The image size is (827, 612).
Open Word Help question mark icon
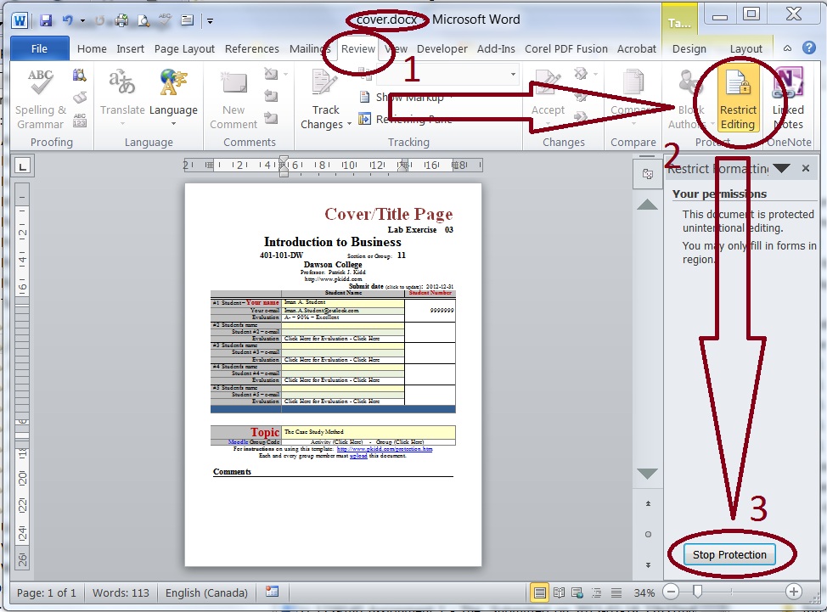click(809, 48)
